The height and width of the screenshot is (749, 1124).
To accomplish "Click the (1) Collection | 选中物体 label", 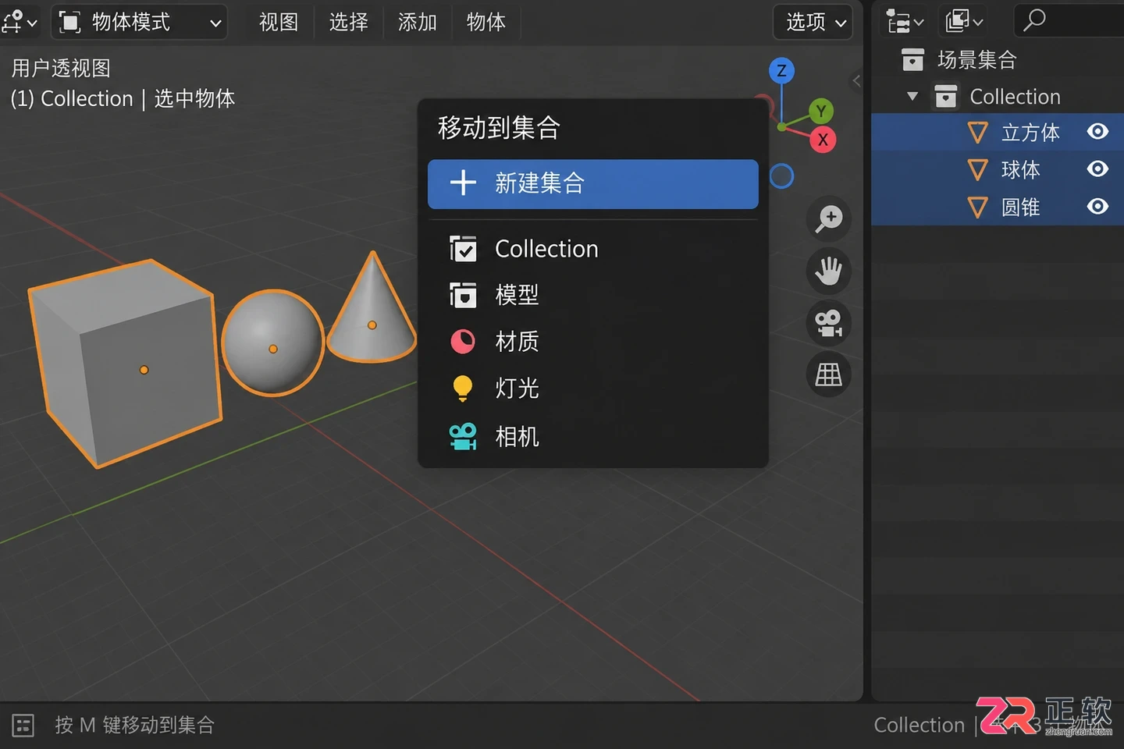I will (x=123, y=99).
